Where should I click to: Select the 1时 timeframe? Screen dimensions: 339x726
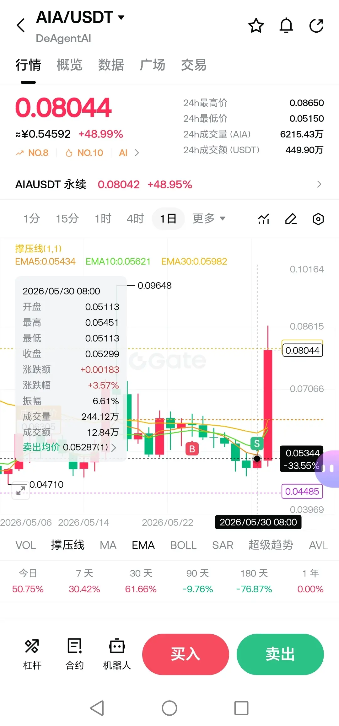[103, 218]
